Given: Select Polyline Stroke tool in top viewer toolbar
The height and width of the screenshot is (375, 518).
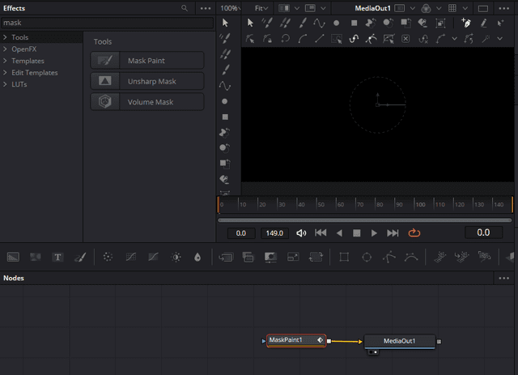Looking at the screenshot, I should click(x=319, y=23).
